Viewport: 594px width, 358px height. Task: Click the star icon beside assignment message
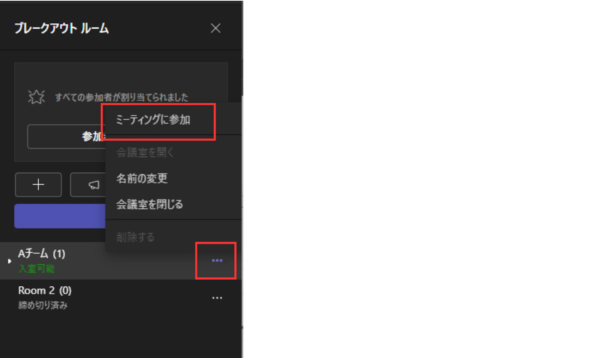[37, 97]
